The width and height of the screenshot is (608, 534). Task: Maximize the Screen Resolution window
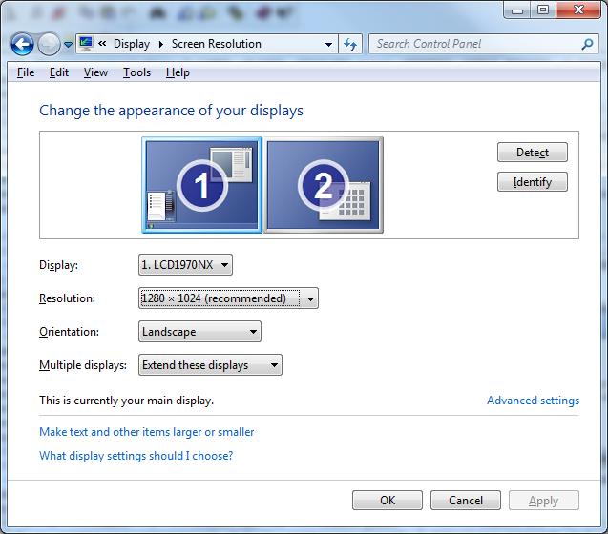click(x=543, y=10)
